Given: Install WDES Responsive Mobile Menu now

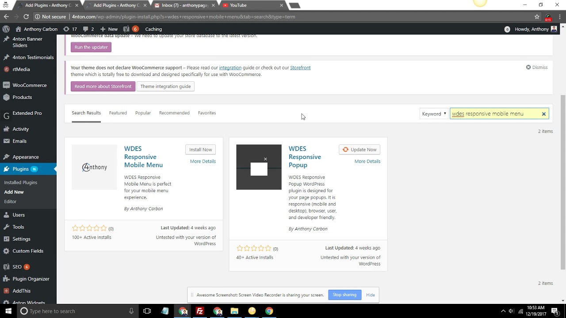Looking at the screenshot, I should click(x=201, y=150).
